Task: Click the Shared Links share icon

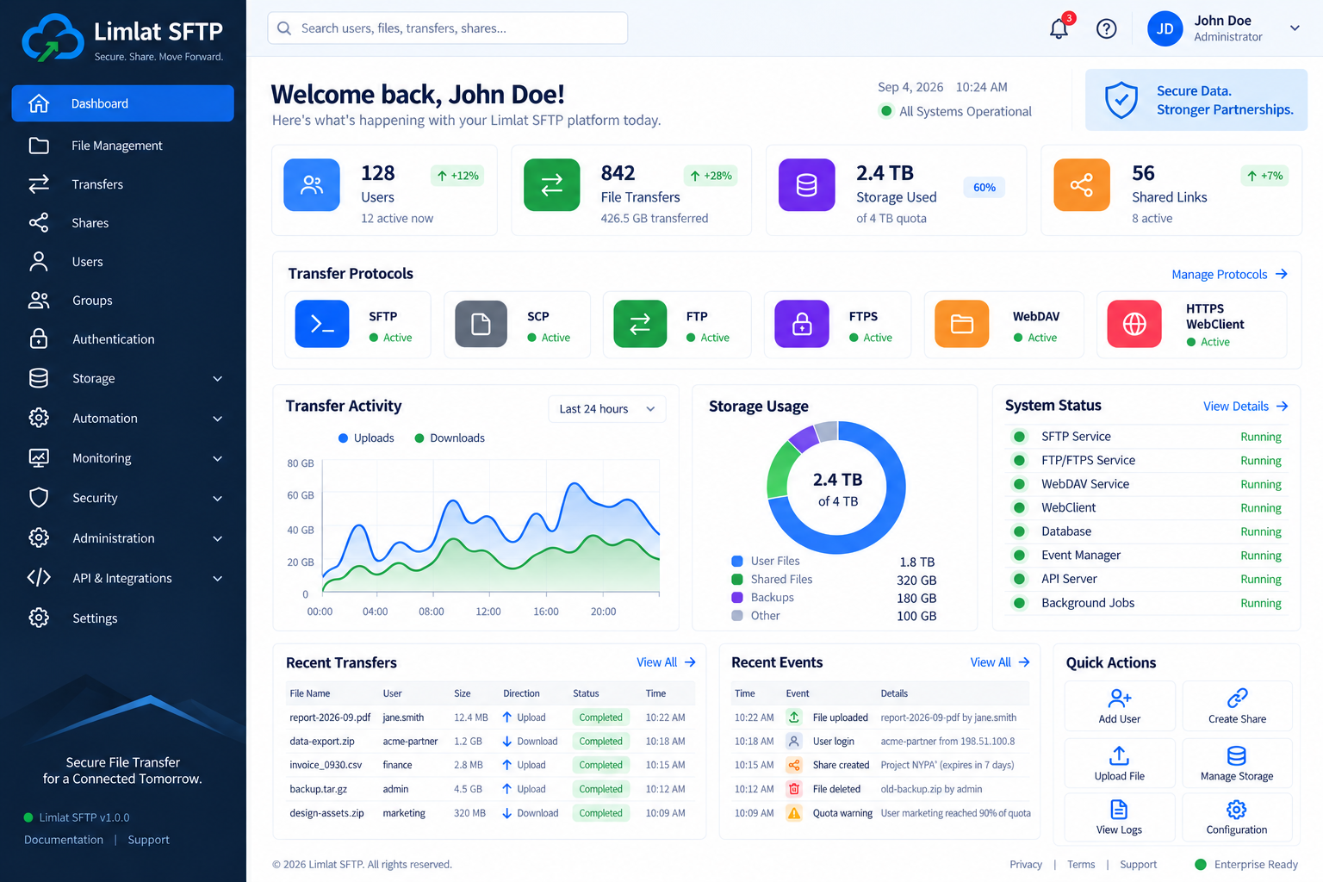Action: click(1082, 185)
